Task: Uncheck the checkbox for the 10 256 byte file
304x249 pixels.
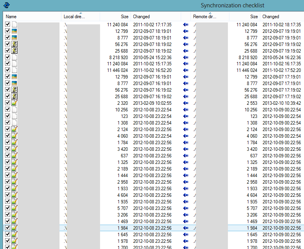Action: tap(7, 110)
